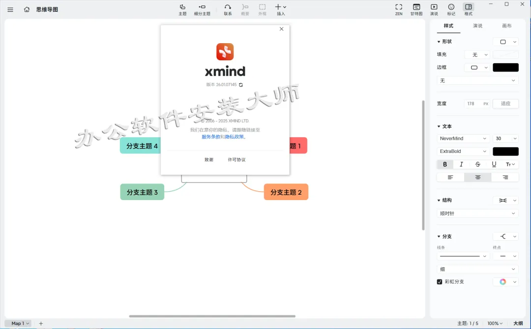Open the fill color swatch

(505, 55)
